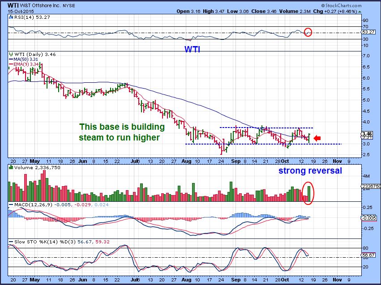Click the line marker beside Slow STO label
The width and height of the screenshot is (381, 285).
(x=11, y=242)
